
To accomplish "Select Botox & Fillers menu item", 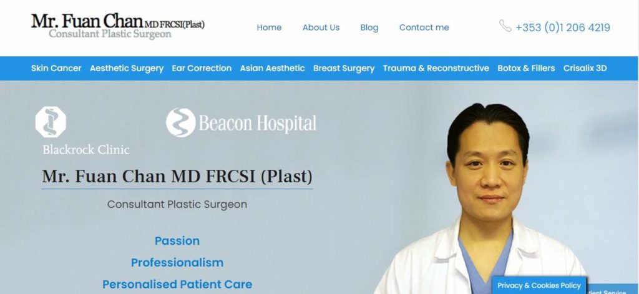I will 526,68.
